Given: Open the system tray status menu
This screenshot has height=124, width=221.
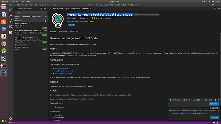Looking at the screenshot, I should pyautogui.click(x=214, y=2).
